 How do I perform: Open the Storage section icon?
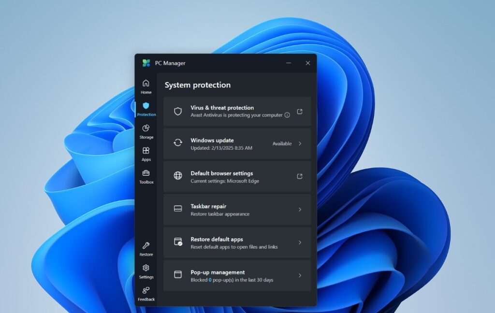pyautogui.click(x=146, y=128)
